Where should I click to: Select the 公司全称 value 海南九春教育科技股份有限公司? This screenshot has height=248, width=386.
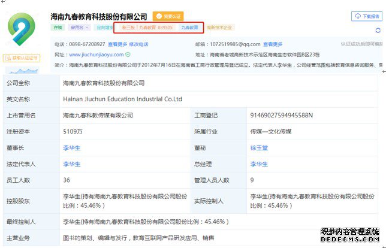point(104,83)
